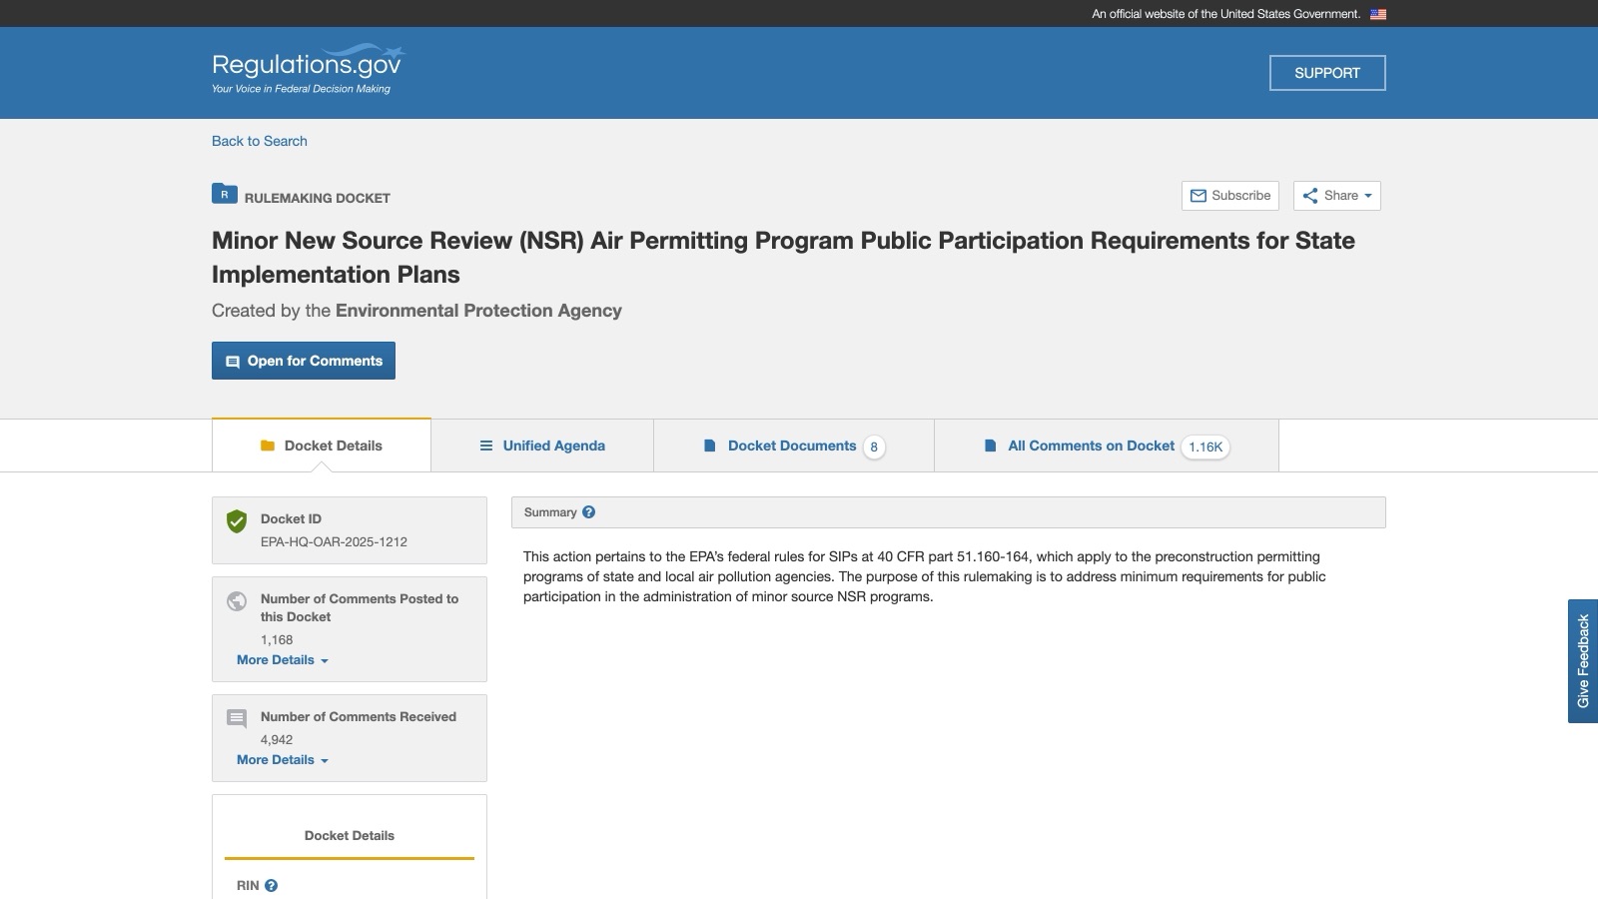The height and width of the screenshot is (899, 1598).
Task: Click the summary paragraph text
Action: [x=925, y=576]
